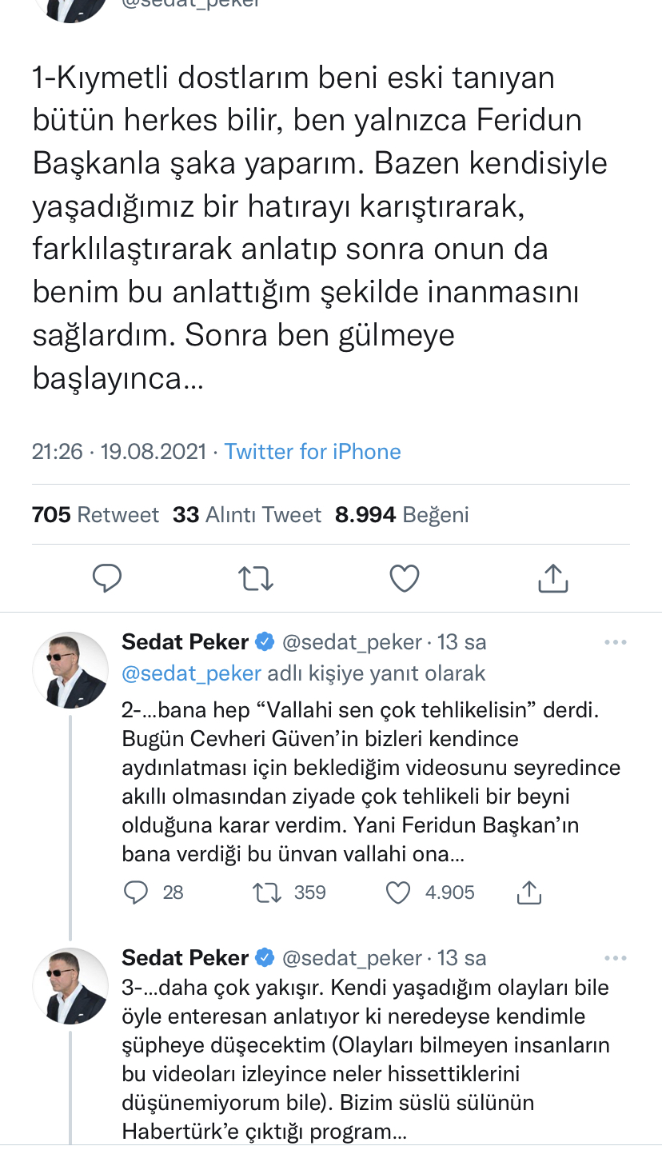View the 8.994 Beğeni list
Image resolution: width=662 pixels, height=1158 pixels.
coord(402,514)
